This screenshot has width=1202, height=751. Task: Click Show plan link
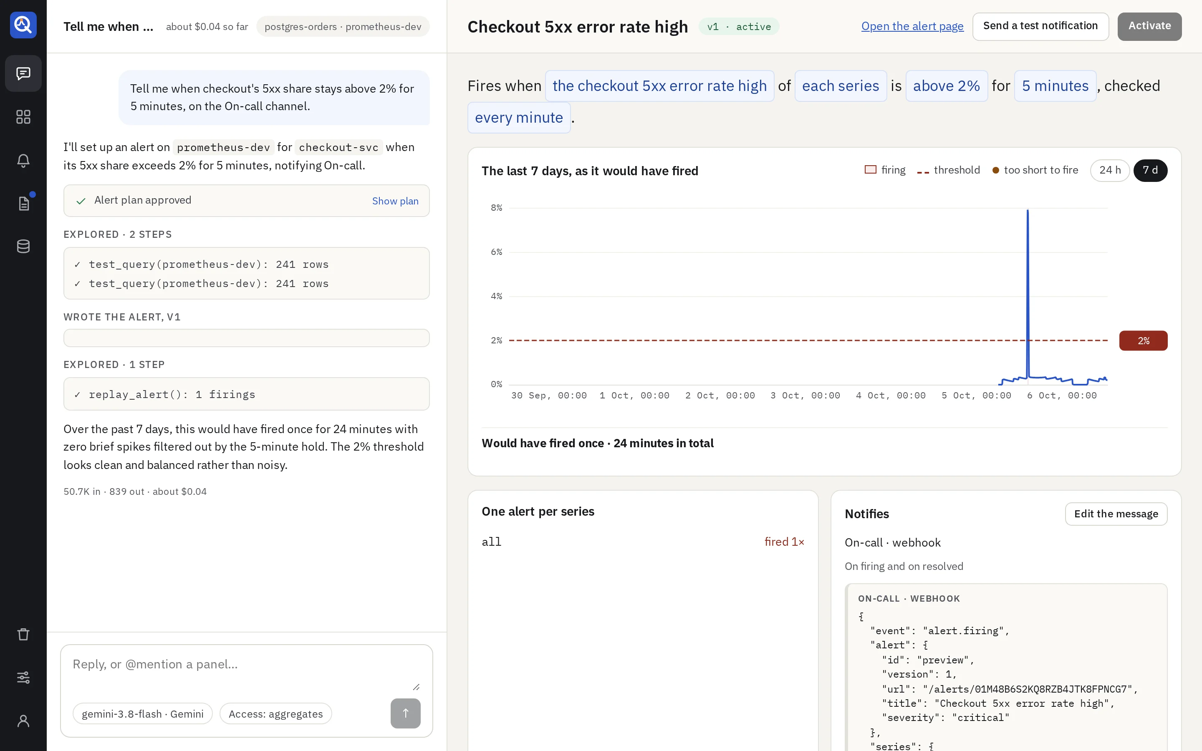[395, 201]
